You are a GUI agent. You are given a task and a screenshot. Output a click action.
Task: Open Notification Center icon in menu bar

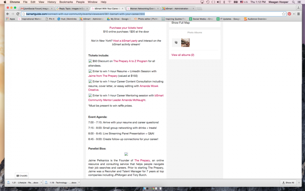click(299, 2)
